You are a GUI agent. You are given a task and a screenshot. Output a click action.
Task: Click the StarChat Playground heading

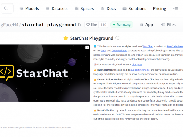(x=92, y=38)
